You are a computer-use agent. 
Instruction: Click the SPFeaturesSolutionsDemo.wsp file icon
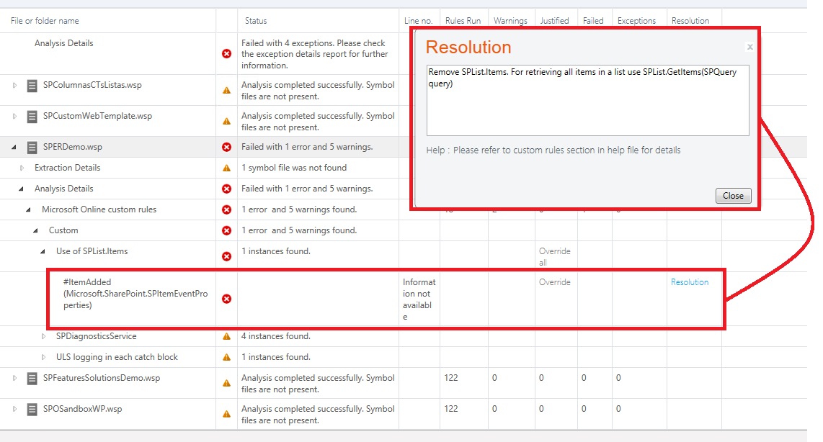(32, 379)
